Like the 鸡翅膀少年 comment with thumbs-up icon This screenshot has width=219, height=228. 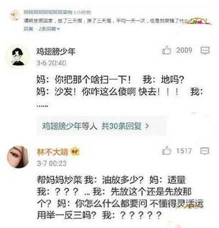[x=167, y=50]
